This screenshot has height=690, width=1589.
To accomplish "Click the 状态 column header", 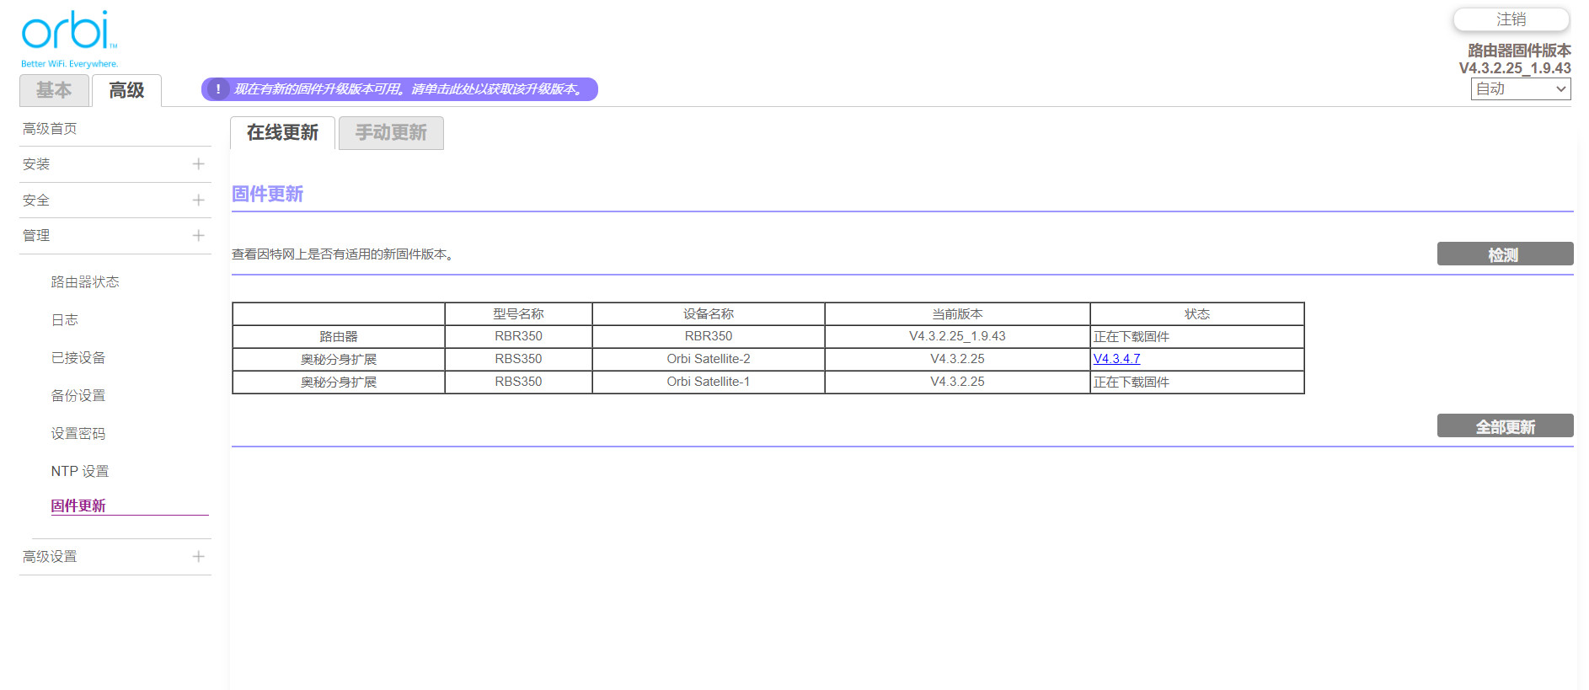I will pos(1197,313).
